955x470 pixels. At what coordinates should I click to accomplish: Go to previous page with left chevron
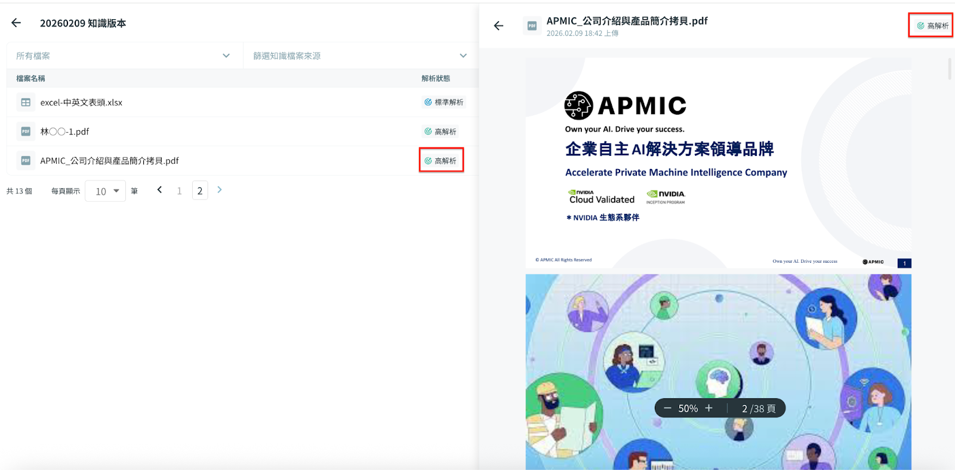coord(159,190)
